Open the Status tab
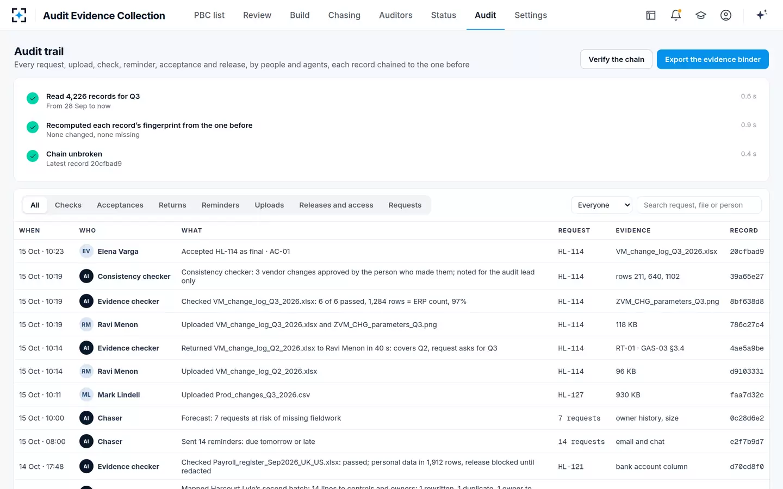 [444, 15]
